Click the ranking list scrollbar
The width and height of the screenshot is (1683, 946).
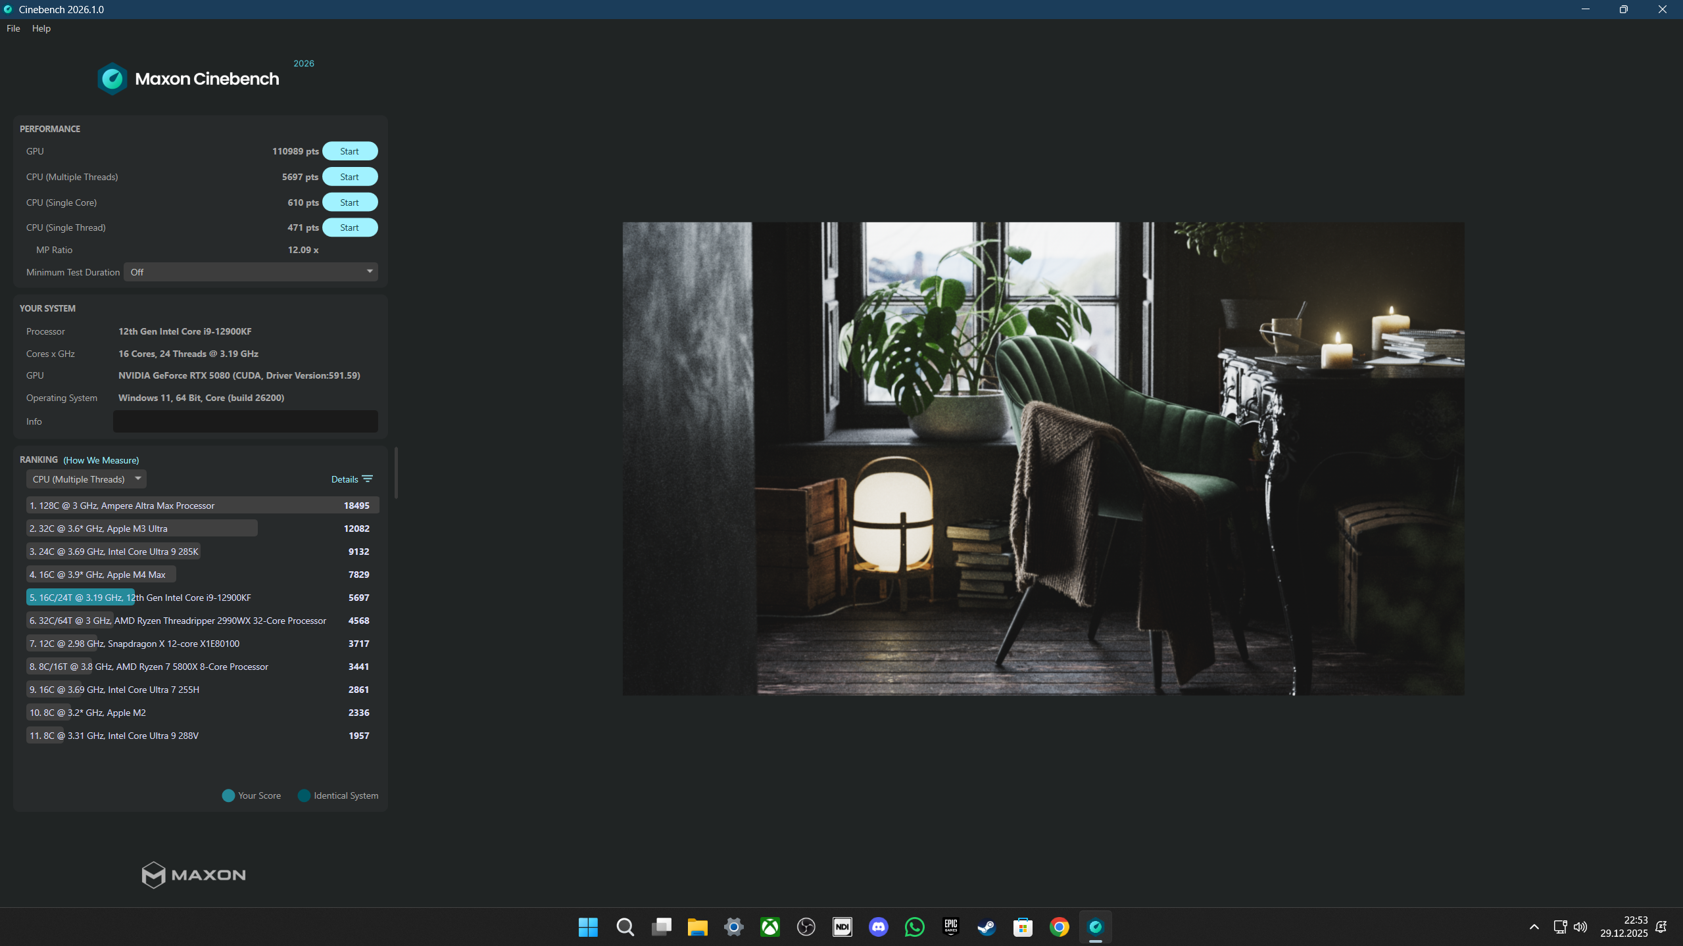pyautogui.click(x=396, y=473)
